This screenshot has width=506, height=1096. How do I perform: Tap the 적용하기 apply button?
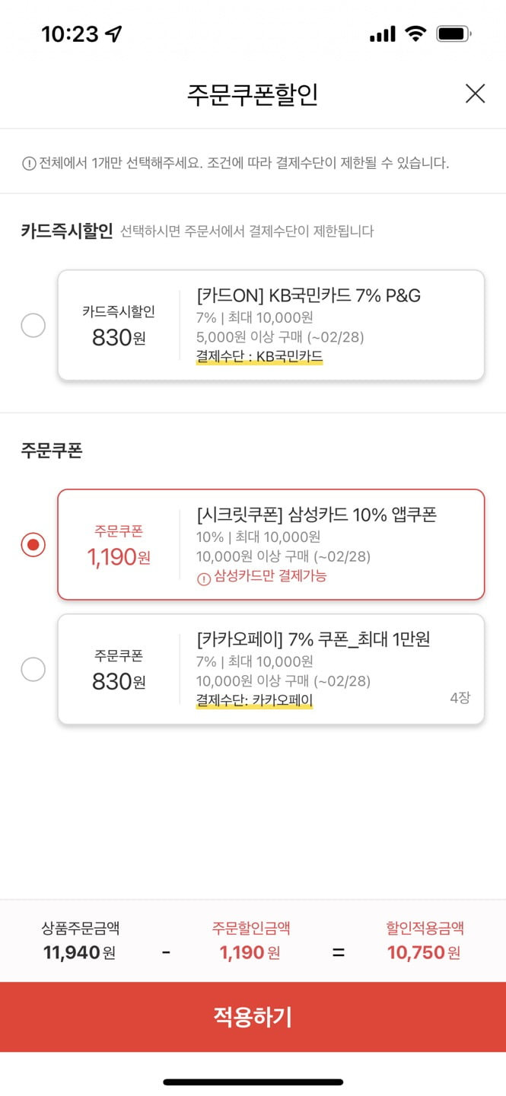(253, 1017)
